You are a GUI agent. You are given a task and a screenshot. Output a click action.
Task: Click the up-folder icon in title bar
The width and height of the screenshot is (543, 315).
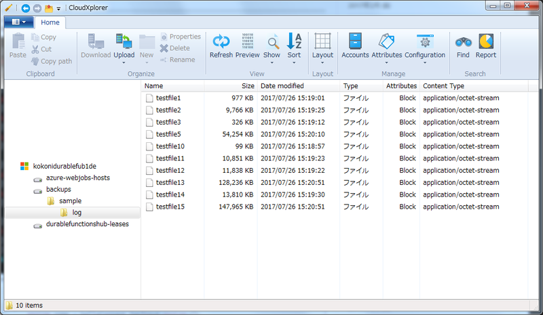[49, 8]
